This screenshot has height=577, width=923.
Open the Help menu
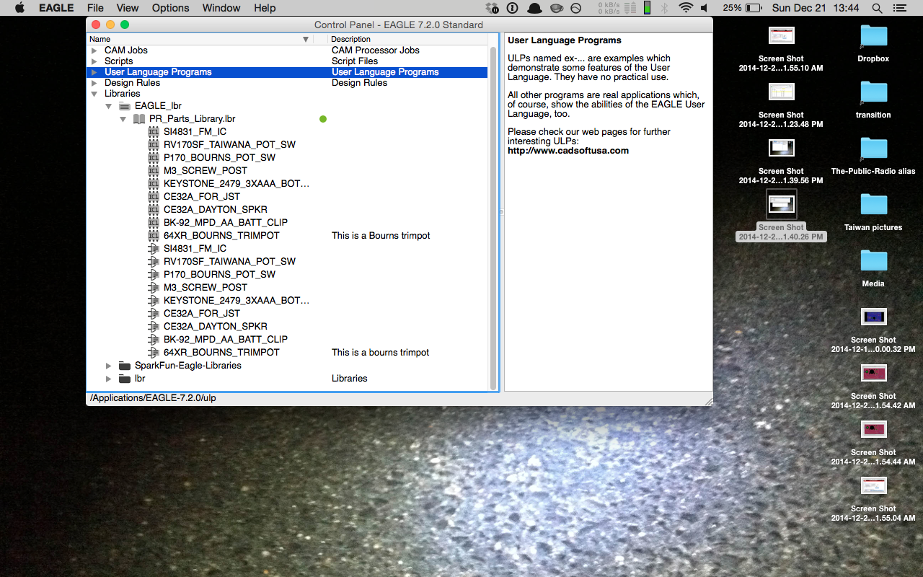click(x=265, y=8)
